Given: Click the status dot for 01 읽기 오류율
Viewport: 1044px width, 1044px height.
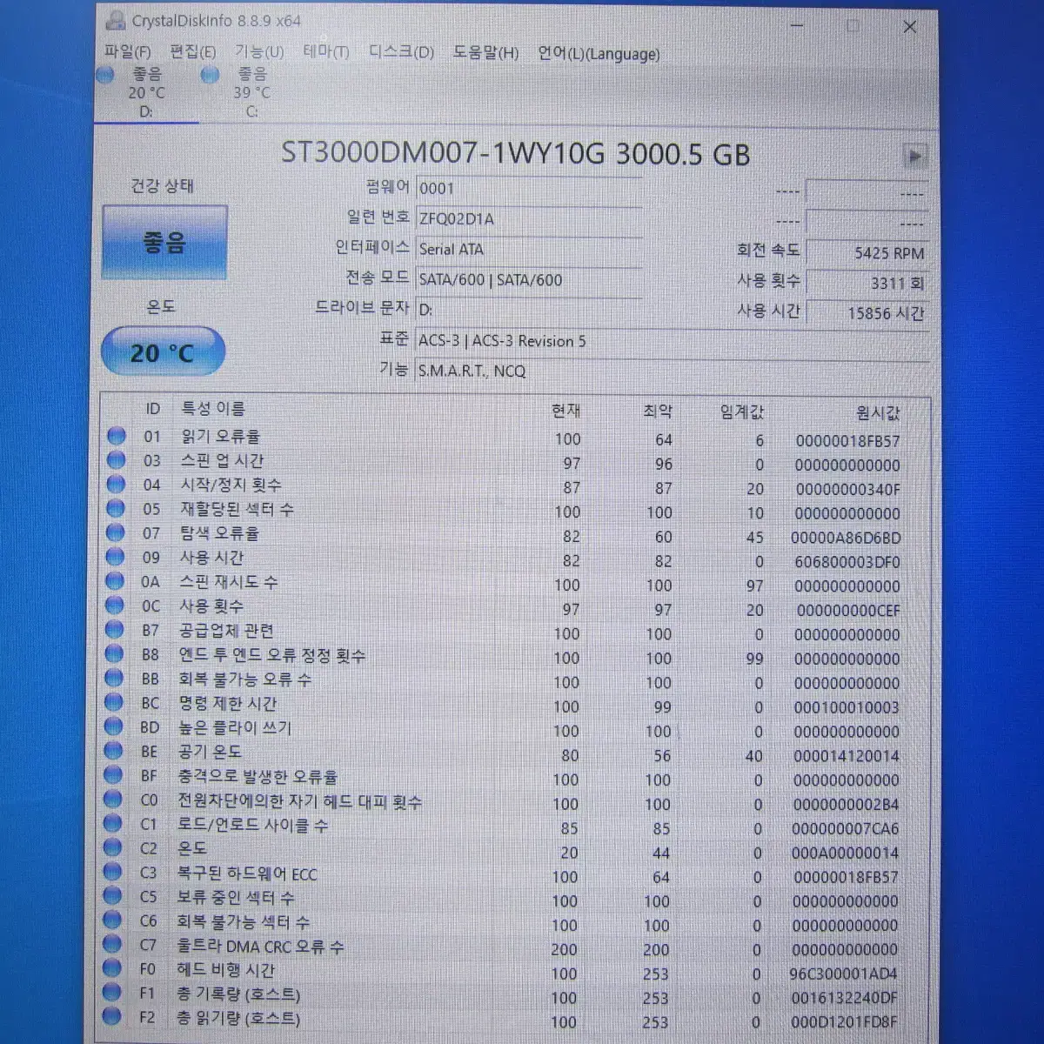Looking at the screenshot, I should coord(116,436).
